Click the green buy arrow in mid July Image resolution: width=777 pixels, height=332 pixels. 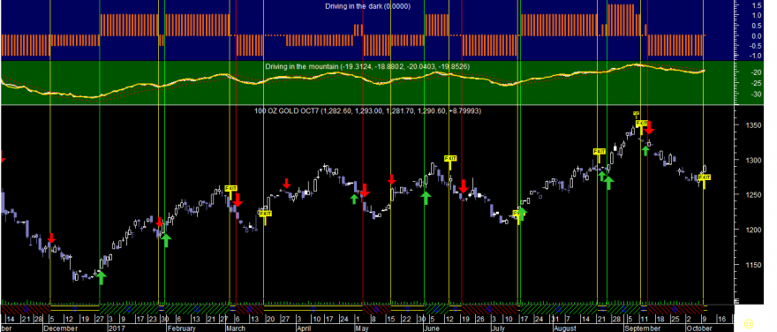[523, 214]
